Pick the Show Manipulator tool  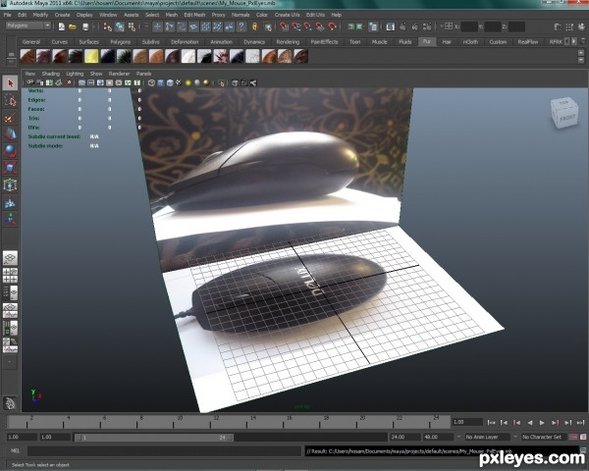point(10,219)
